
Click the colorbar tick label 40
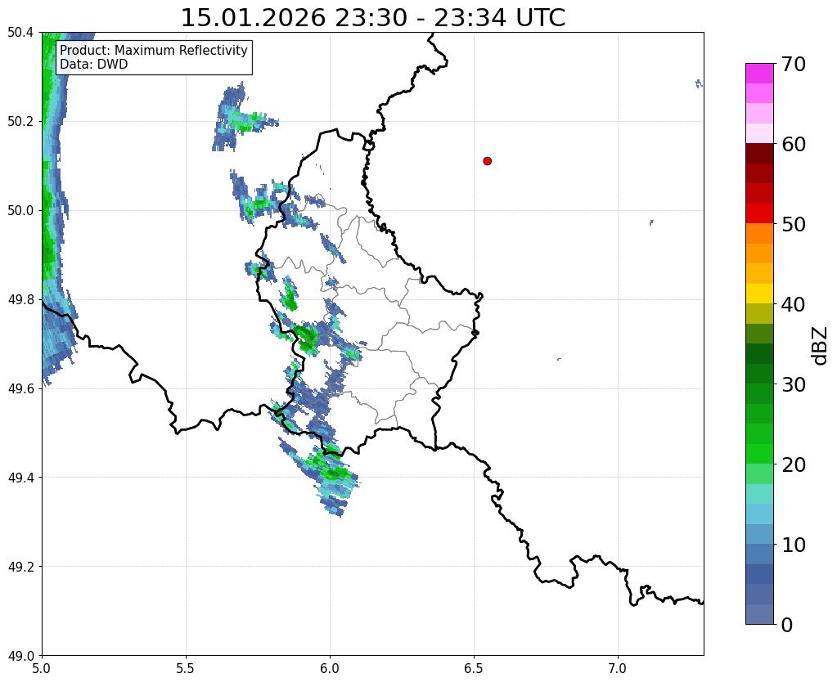pos(794,304)
